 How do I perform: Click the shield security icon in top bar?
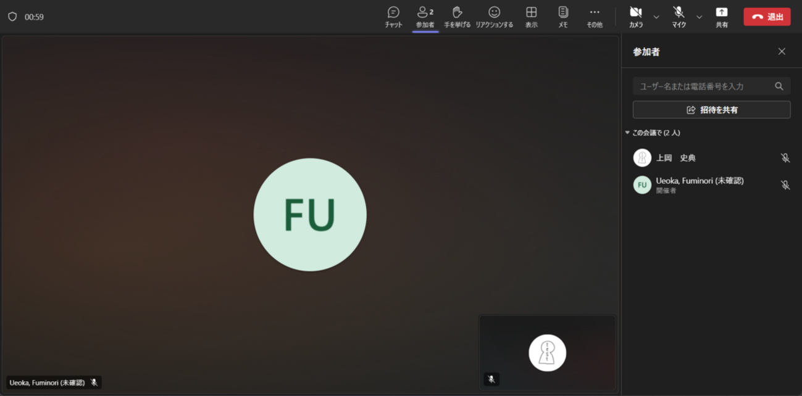[x=12, y=17]
